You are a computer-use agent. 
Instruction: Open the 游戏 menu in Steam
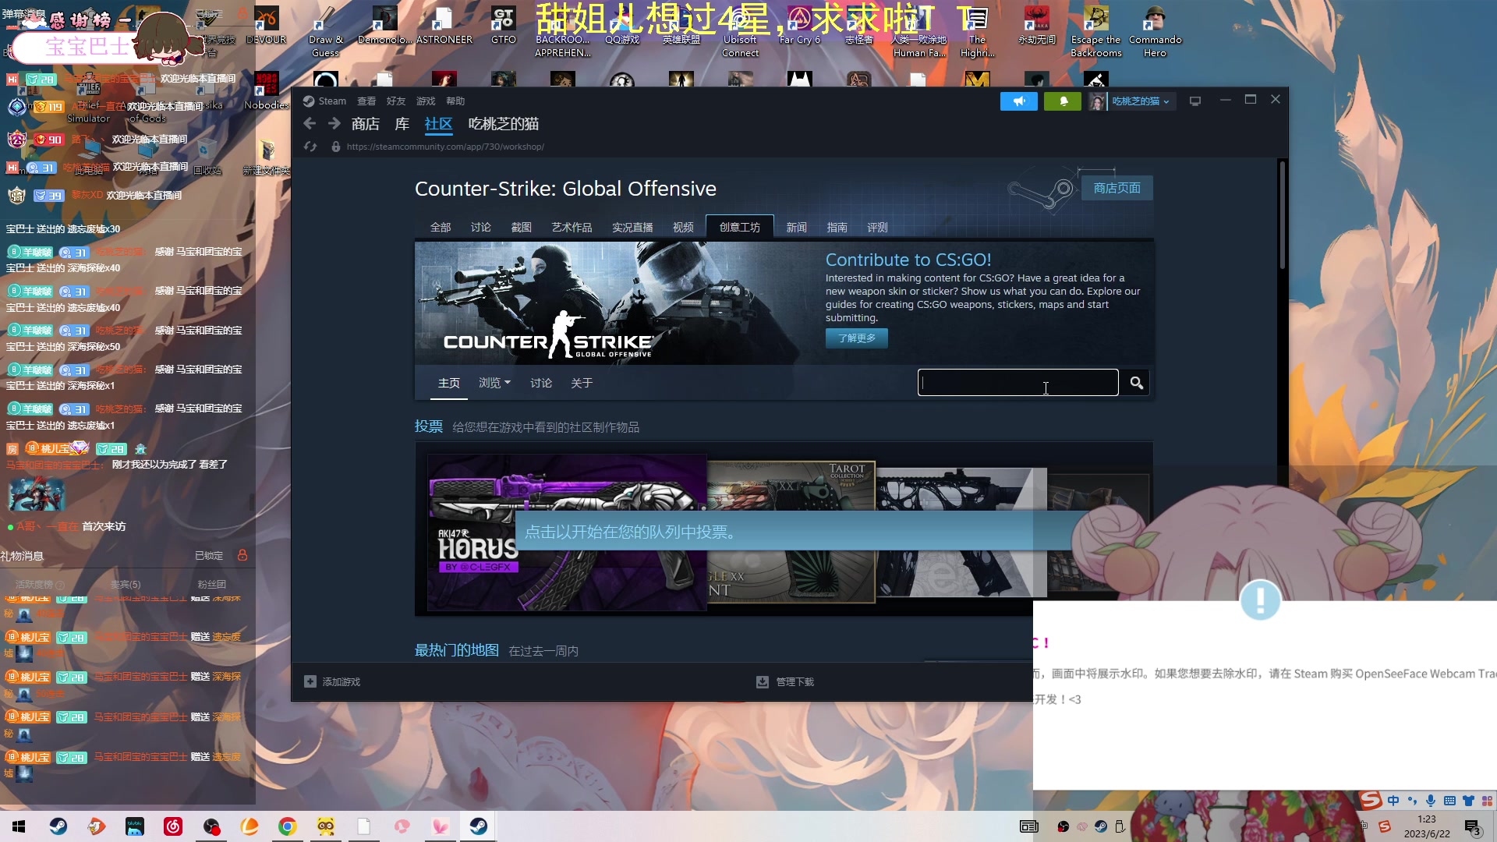click(426, 101)
